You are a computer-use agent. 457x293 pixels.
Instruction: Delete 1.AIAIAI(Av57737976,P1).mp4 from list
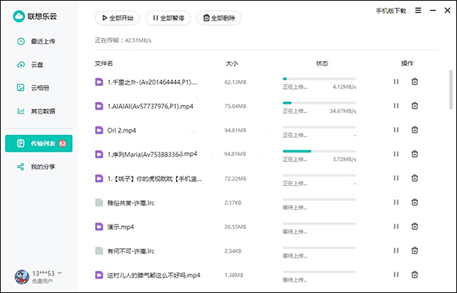(414, 106)
